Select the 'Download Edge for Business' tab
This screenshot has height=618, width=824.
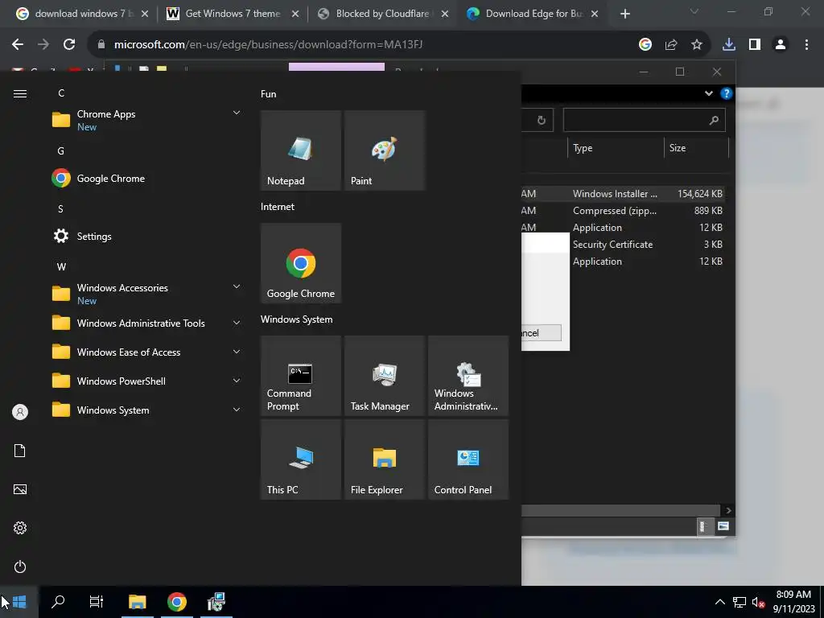533,14
